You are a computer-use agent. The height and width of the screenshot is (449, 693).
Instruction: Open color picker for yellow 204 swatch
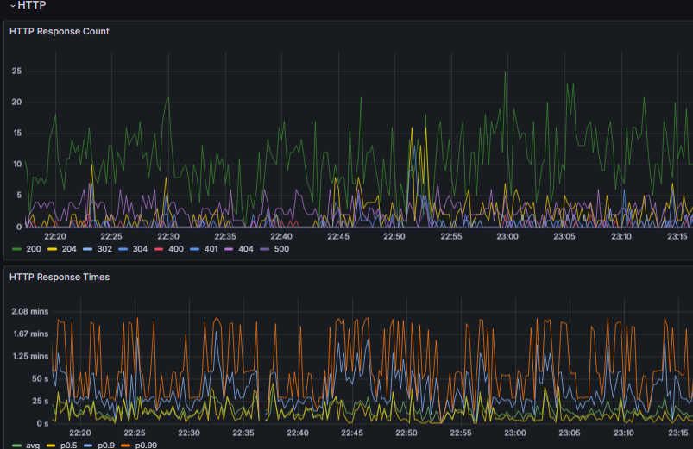click(52, 249)
